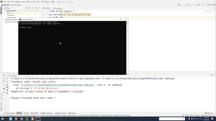
Task: Select main.py in project tree
Action: [11, 15]
